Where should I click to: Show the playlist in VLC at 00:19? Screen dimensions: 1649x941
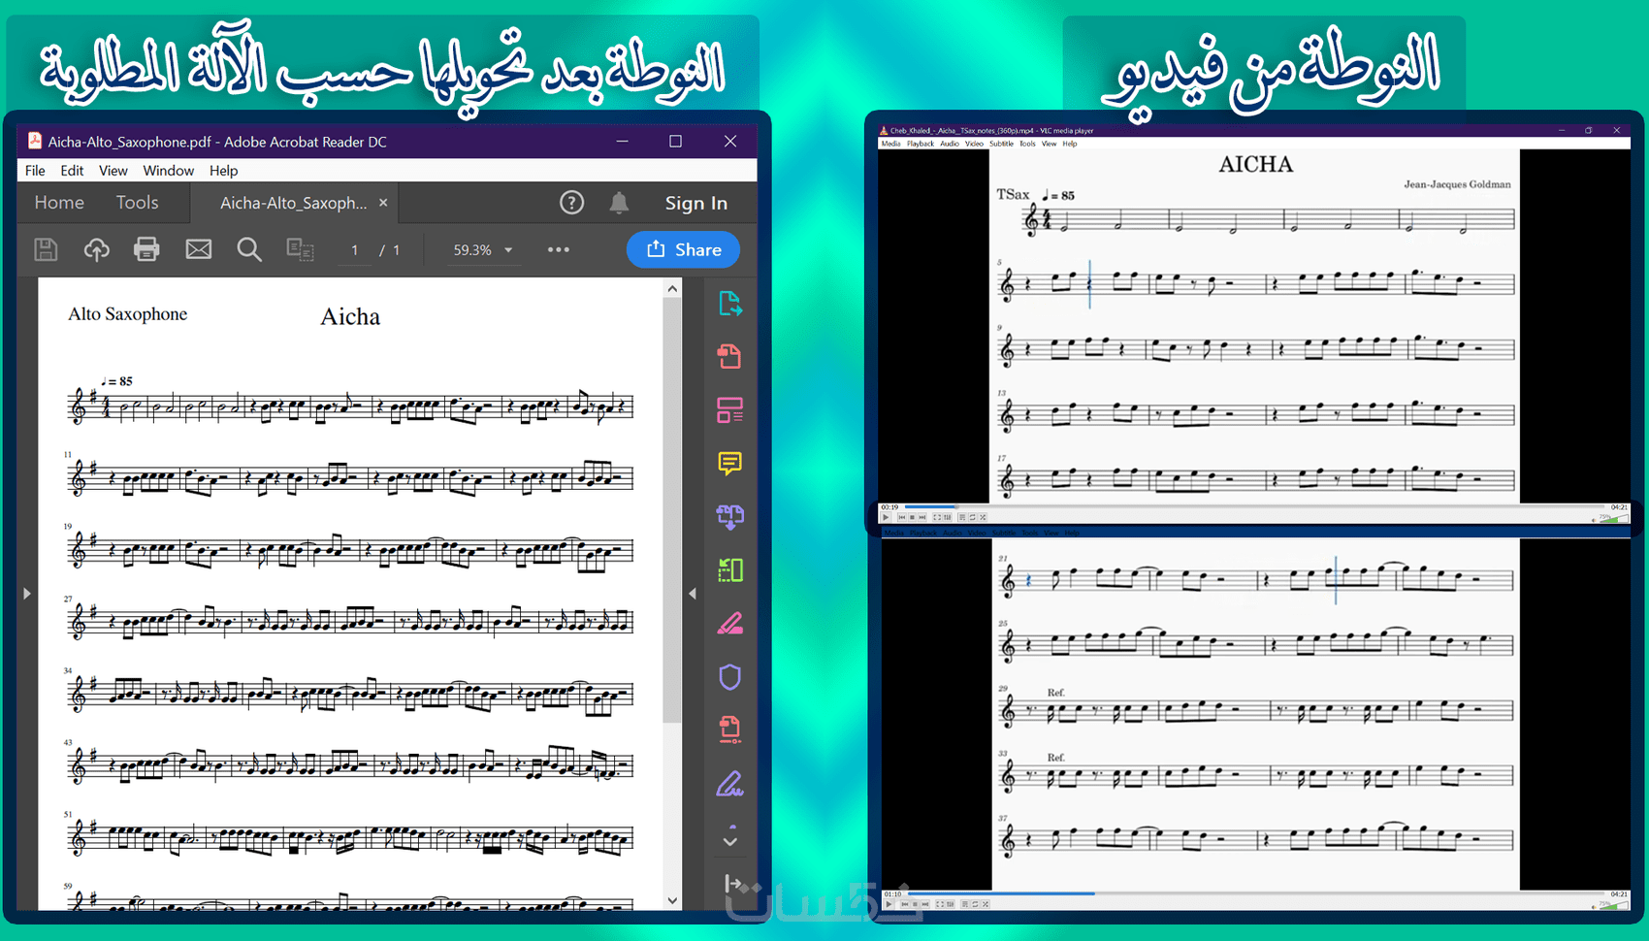(962, 517)
